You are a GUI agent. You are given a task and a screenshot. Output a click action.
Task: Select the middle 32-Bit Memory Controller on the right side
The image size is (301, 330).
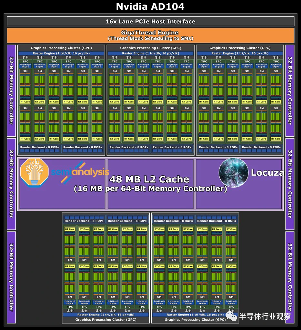[290, 184]
